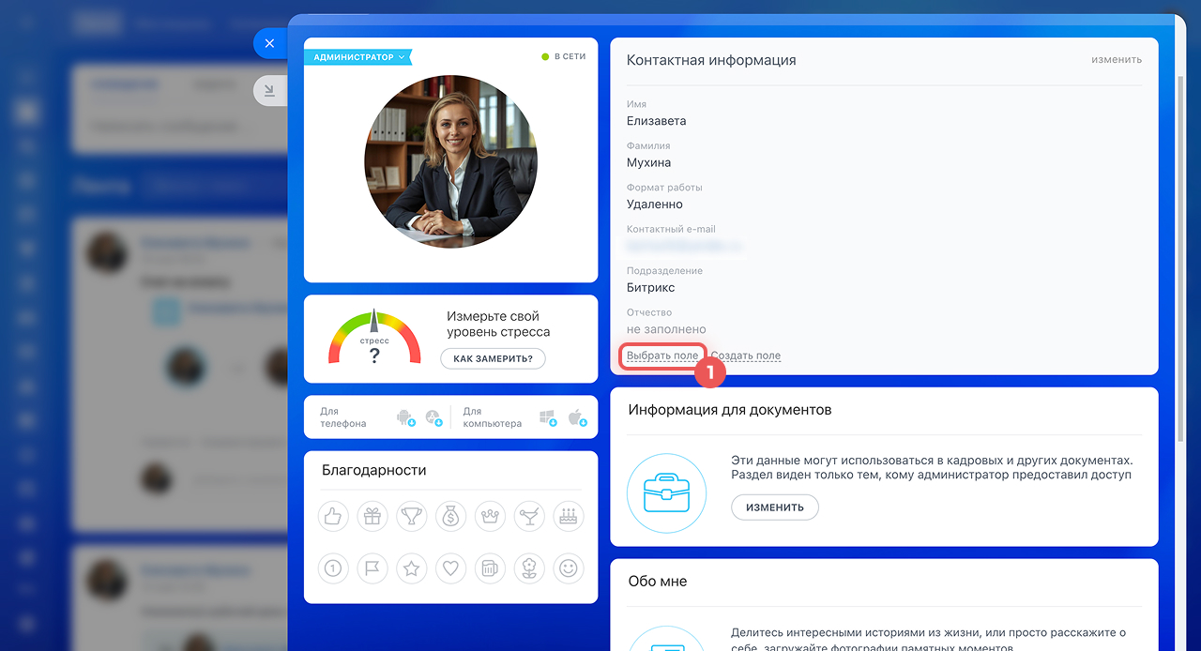Download the Android phone app
The width and height of the screenshot is (1201, 651).
(x=405, y=417)
